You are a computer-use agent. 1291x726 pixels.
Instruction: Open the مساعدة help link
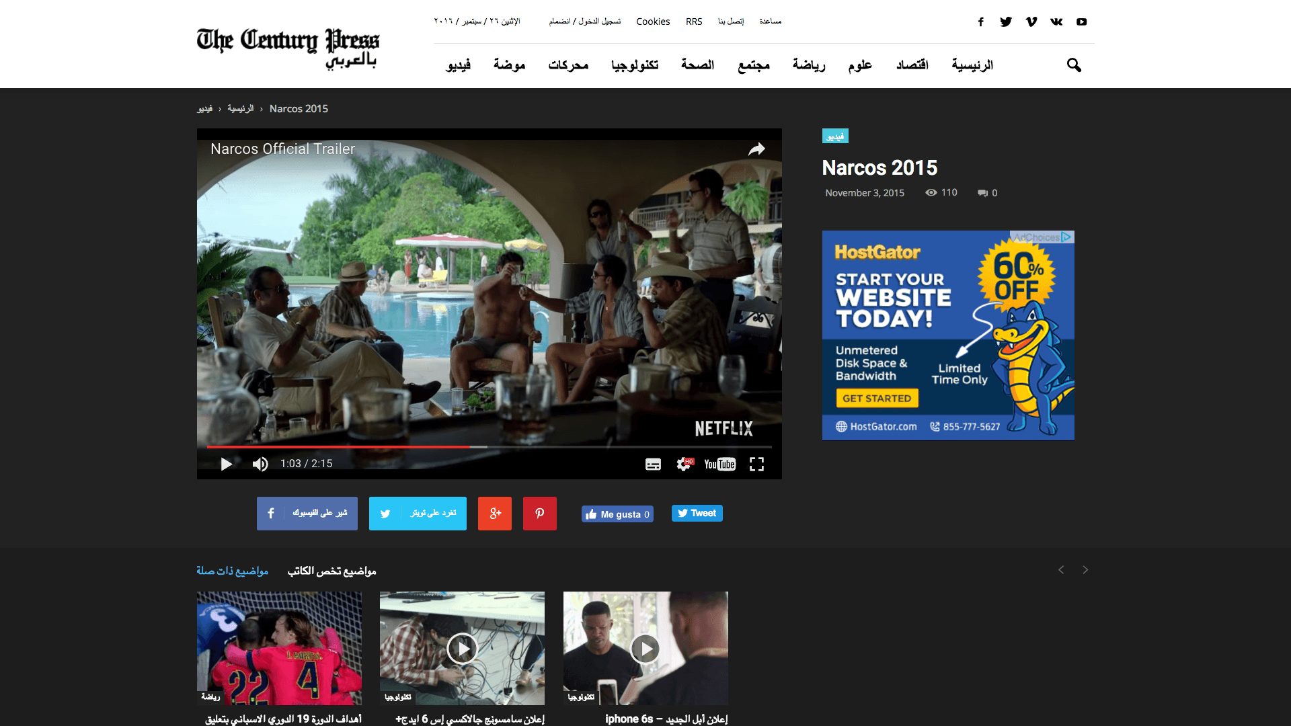771,22
